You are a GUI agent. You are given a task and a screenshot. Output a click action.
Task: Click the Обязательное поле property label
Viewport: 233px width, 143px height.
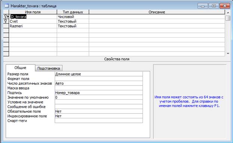click(x=24, y=111)
